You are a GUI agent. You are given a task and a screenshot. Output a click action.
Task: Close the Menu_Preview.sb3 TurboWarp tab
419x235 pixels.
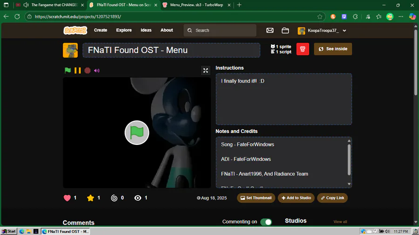(x=229, y=5)
